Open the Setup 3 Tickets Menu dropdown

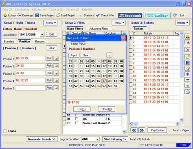pos(183,23)
